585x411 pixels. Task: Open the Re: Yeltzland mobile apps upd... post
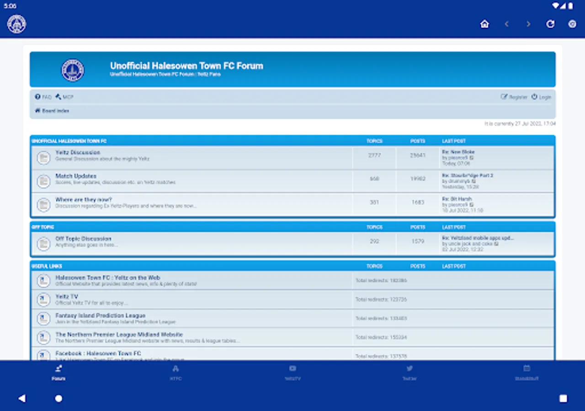point(478,238)
